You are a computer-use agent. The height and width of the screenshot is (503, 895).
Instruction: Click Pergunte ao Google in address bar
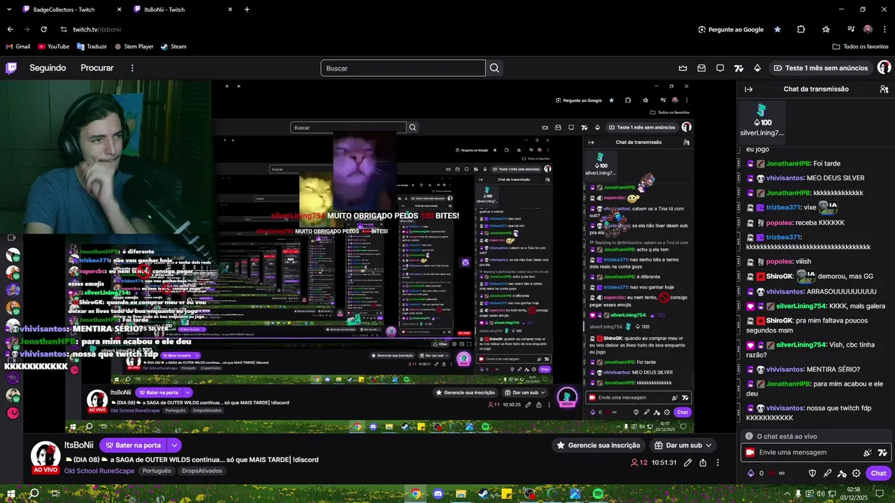coord(731,29)
